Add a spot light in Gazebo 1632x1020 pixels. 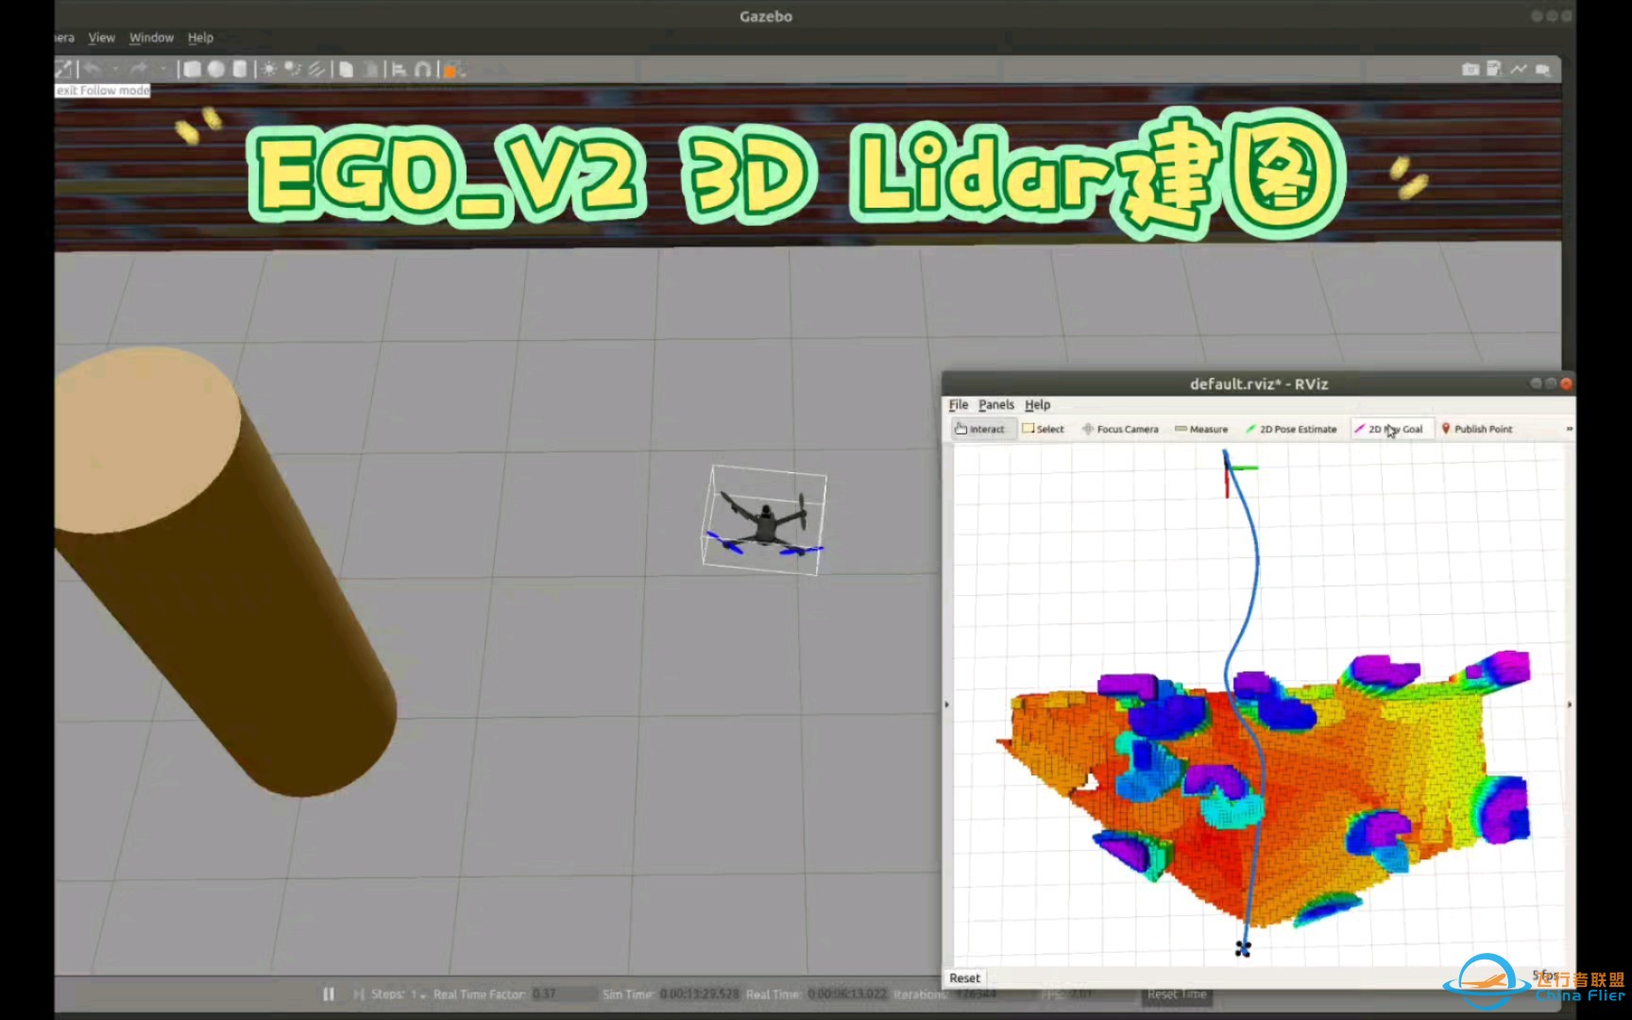click(293, 69)
